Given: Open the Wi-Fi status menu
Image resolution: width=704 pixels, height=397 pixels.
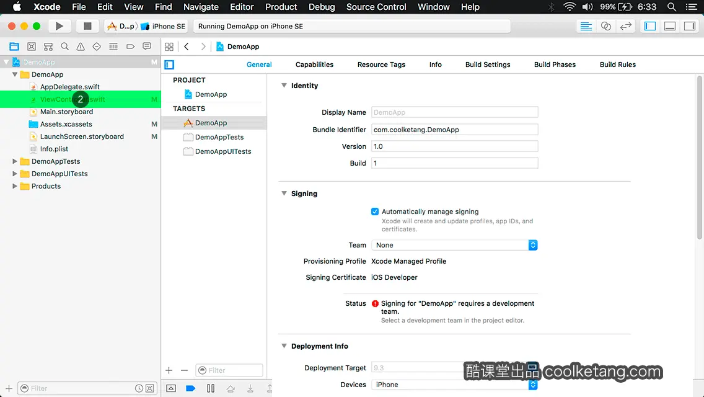Looking at the screenshot, I should click(570, 7).
